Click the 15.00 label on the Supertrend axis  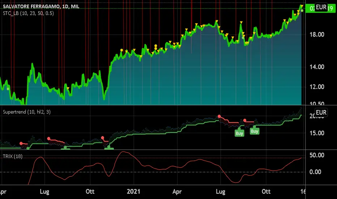tap(317, 133)
